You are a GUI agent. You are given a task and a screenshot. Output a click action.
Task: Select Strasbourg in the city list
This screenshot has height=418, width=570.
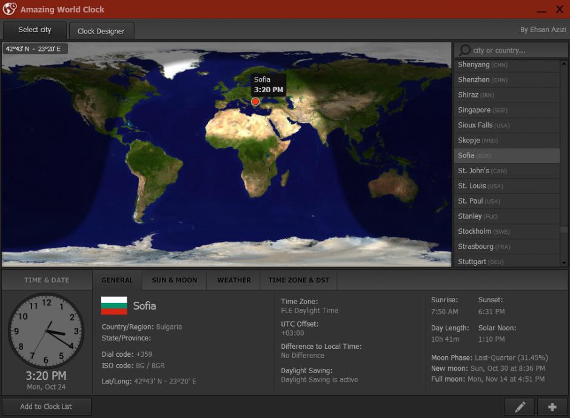[507, 247]
